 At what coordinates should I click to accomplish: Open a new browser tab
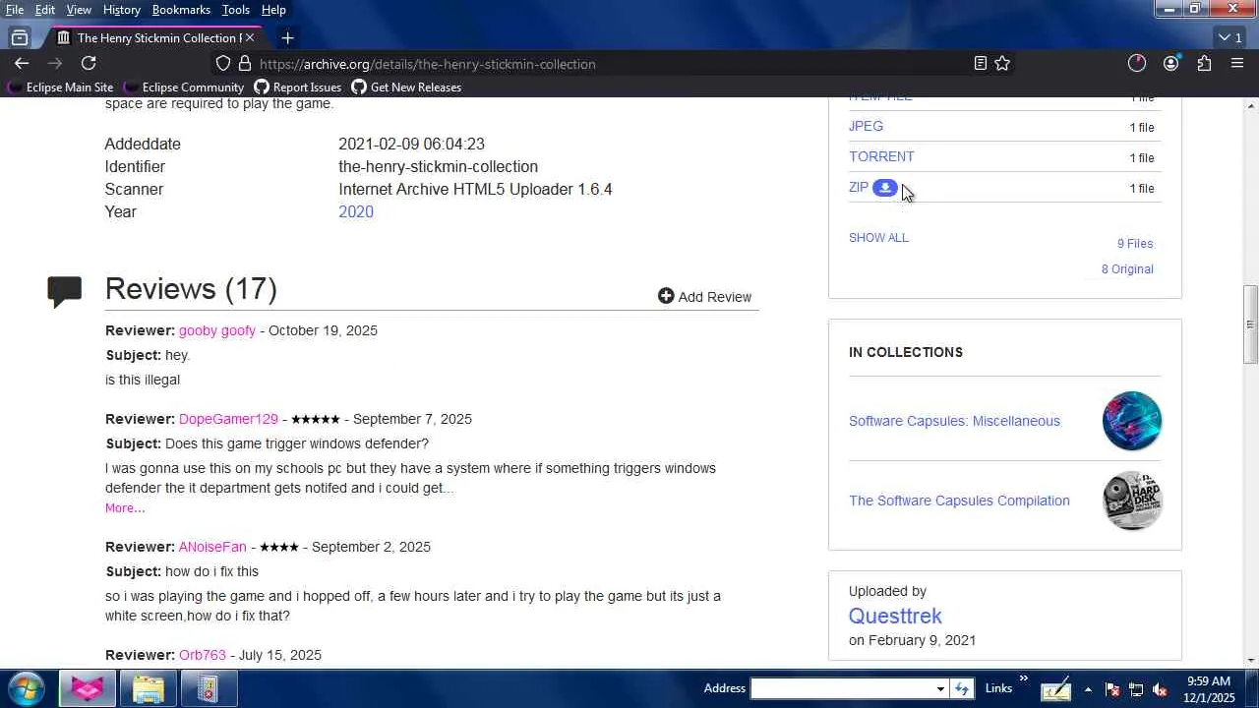287,37
